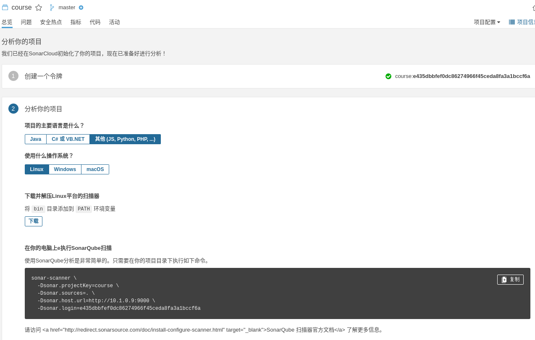Image resolution: width=535 pixels, height=340 pixels.
Task: Click the -Dsonar.login token line
Action: click(x=119, y=309)
